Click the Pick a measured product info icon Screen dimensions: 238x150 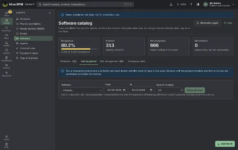[62, 71]
